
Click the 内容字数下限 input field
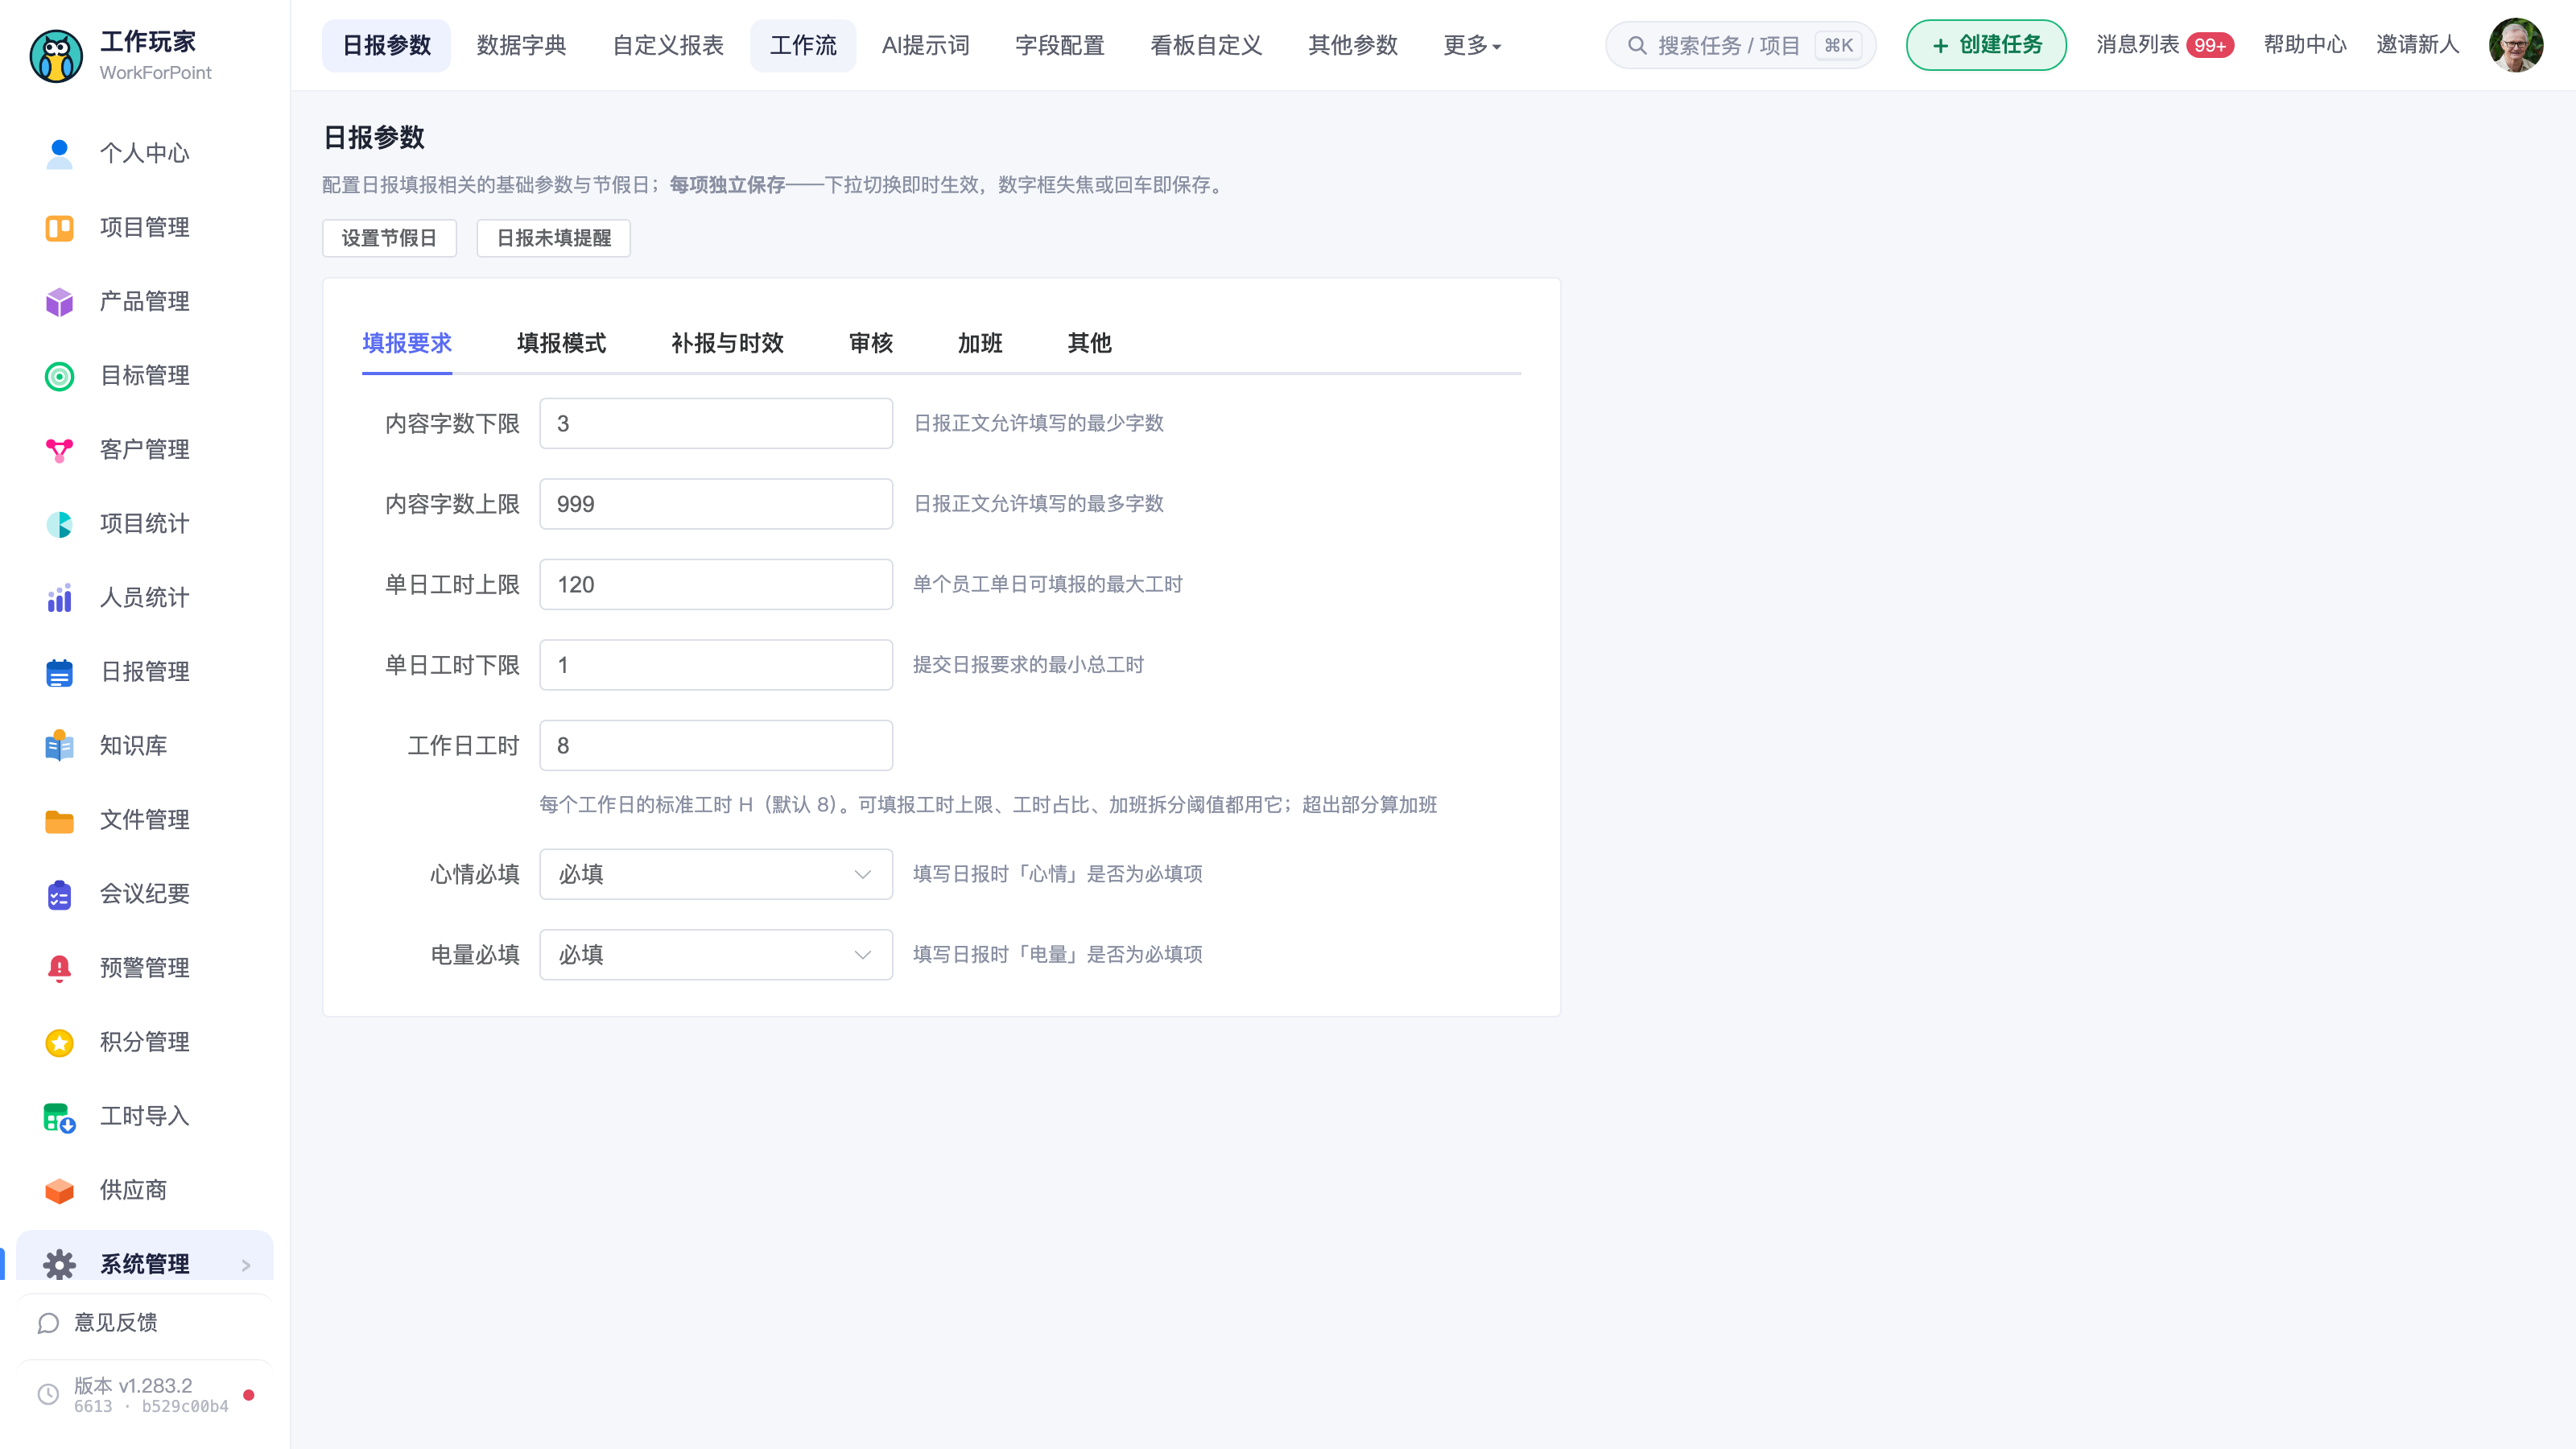coord(716,423)
